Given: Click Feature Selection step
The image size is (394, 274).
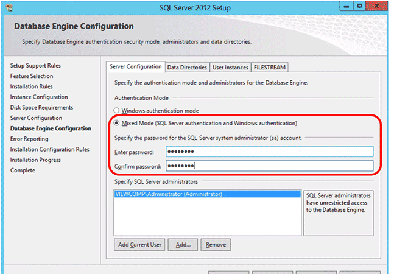Looking at the screenshot, I should [x=32, y=76].
